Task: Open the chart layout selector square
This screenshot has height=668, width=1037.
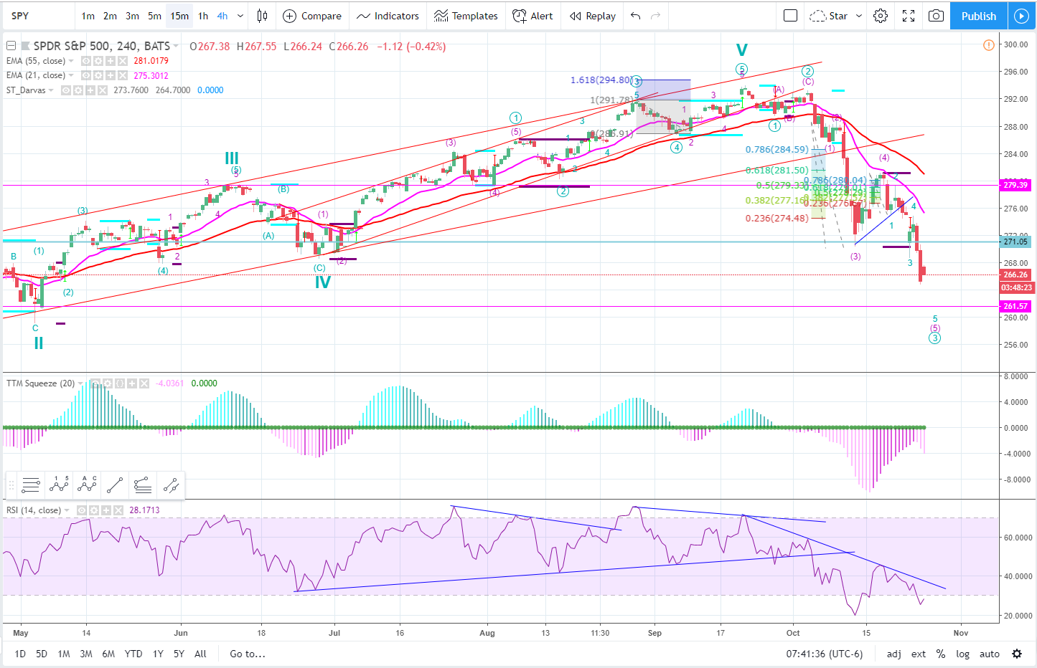Action: tap(790, 16)
